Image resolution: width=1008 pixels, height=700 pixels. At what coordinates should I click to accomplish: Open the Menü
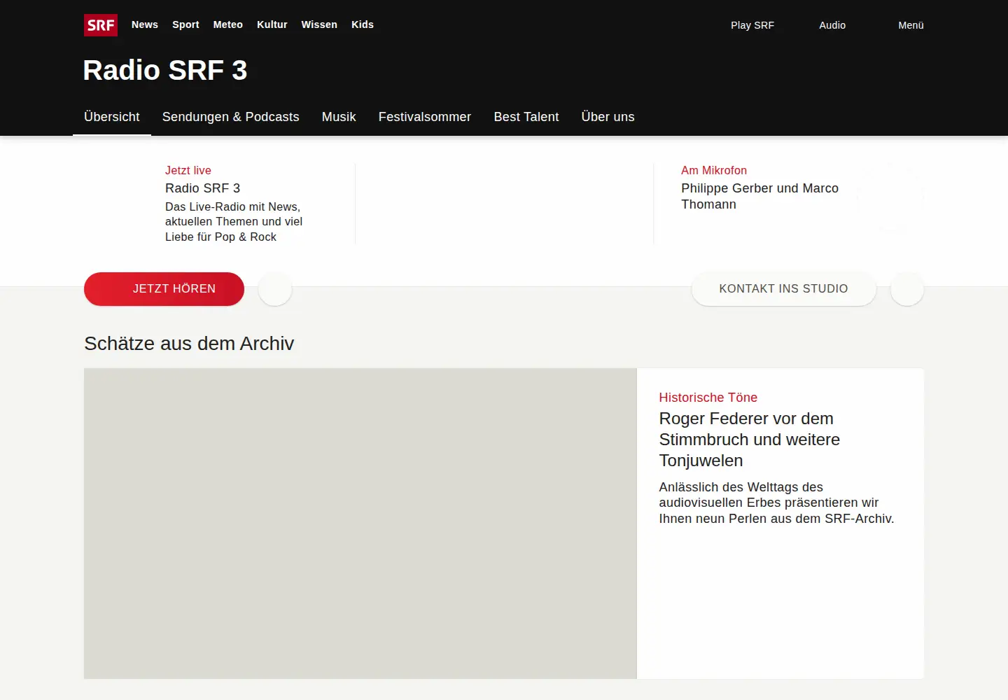tap(911, 25)
